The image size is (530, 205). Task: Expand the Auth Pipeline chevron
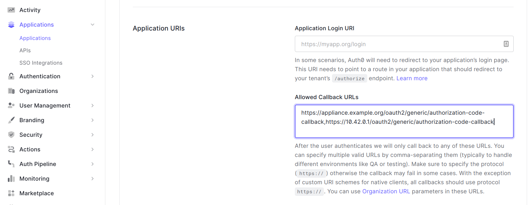tap(93, 164)
